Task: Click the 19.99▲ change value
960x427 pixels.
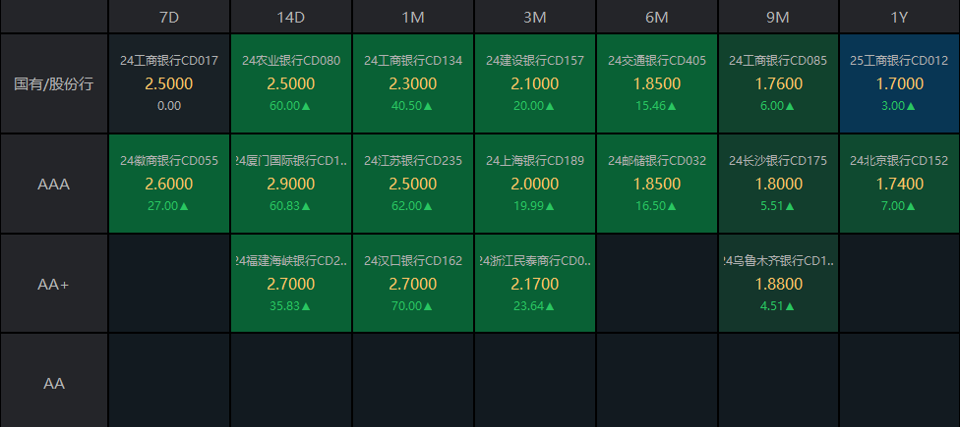Action: click(534, 206)
